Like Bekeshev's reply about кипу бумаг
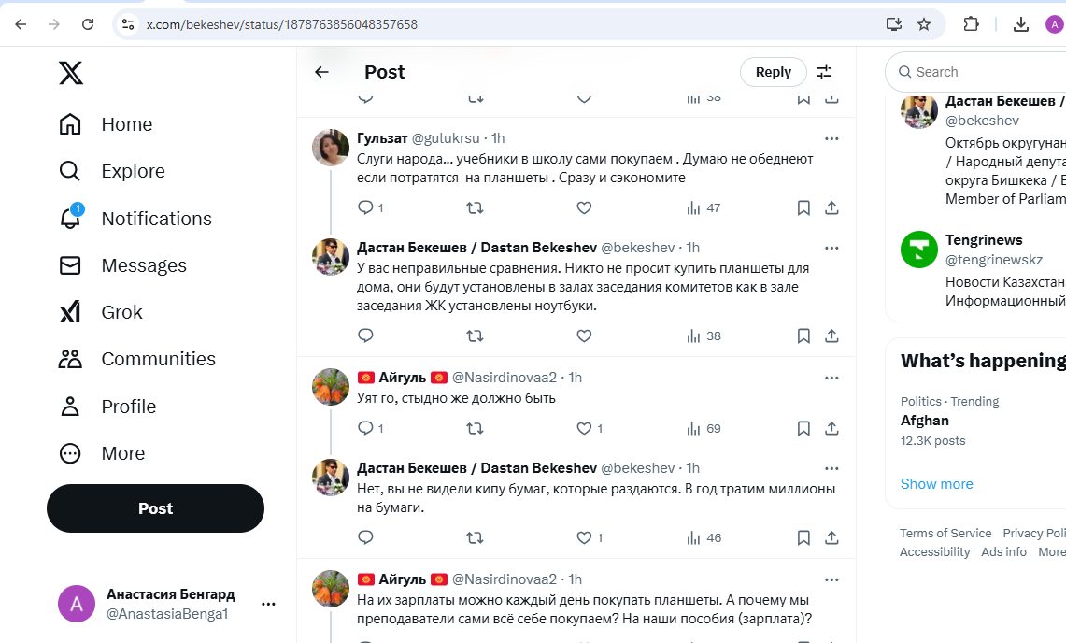This screenshot has height=643, width=1066. (x=584, y=537)
